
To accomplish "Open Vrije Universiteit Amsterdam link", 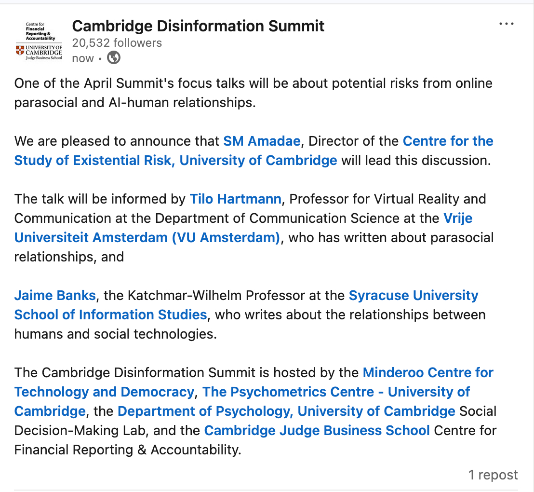I will 457,219.
